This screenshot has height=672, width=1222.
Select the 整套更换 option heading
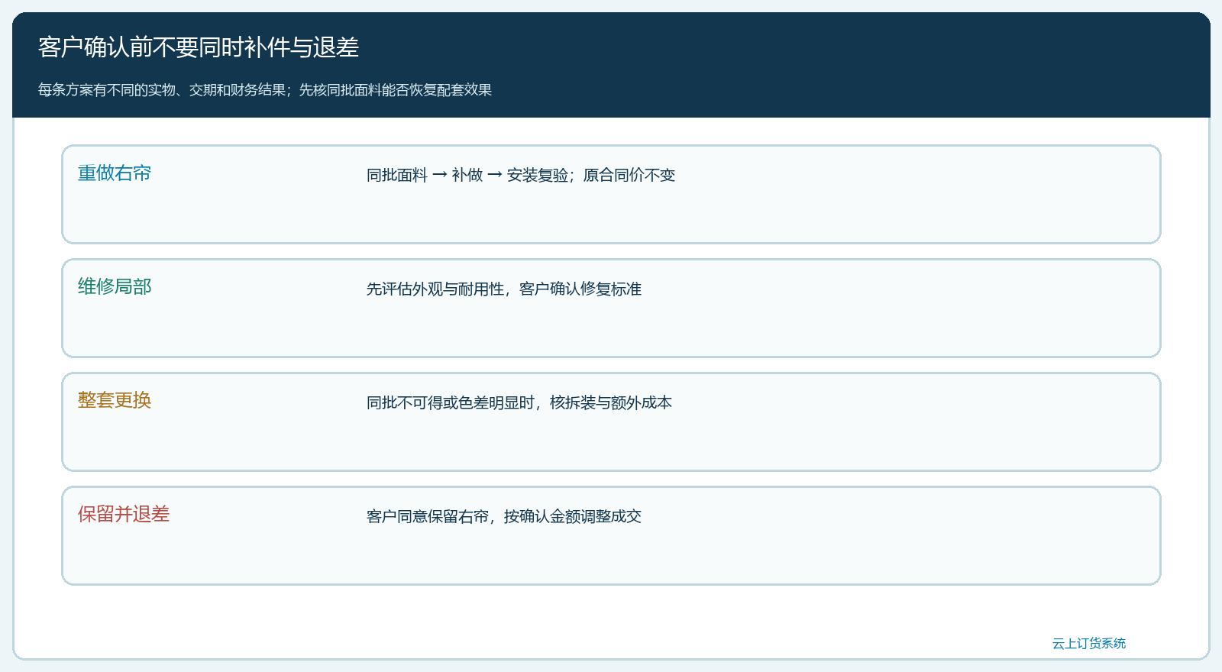[x=115, y=401]
